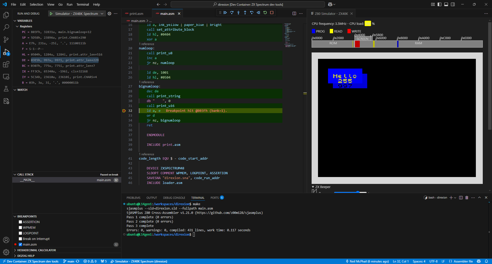Enable the WPMEM breakpoint checkbox

tap(20, 228)
